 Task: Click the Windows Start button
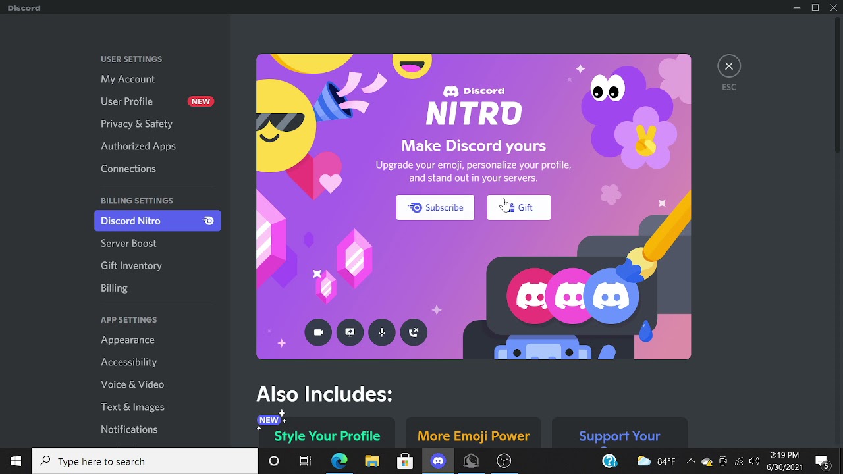tap(16, 461)
